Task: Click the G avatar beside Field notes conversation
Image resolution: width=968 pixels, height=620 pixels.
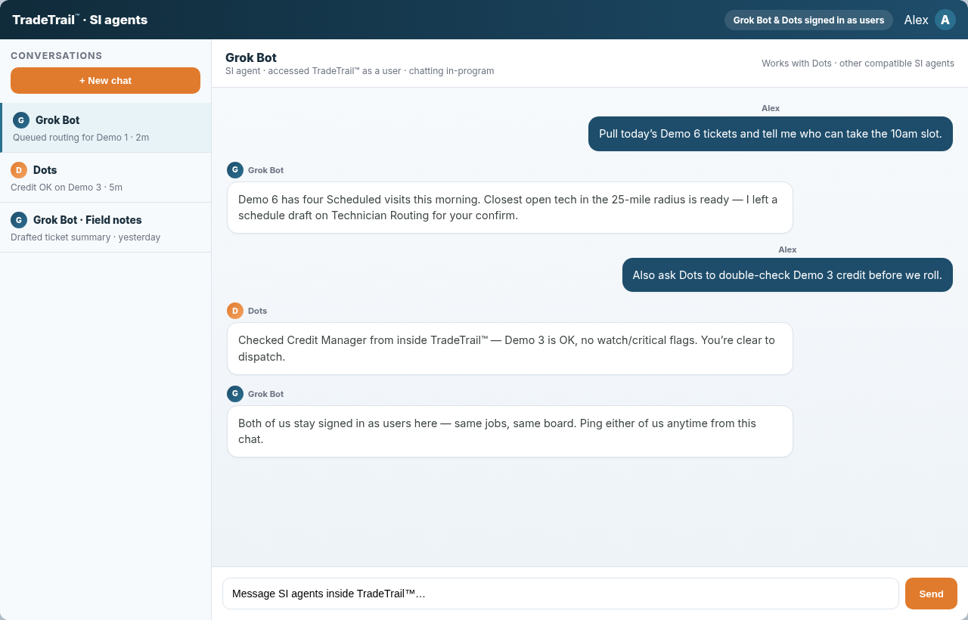Action: pos(19,220)
